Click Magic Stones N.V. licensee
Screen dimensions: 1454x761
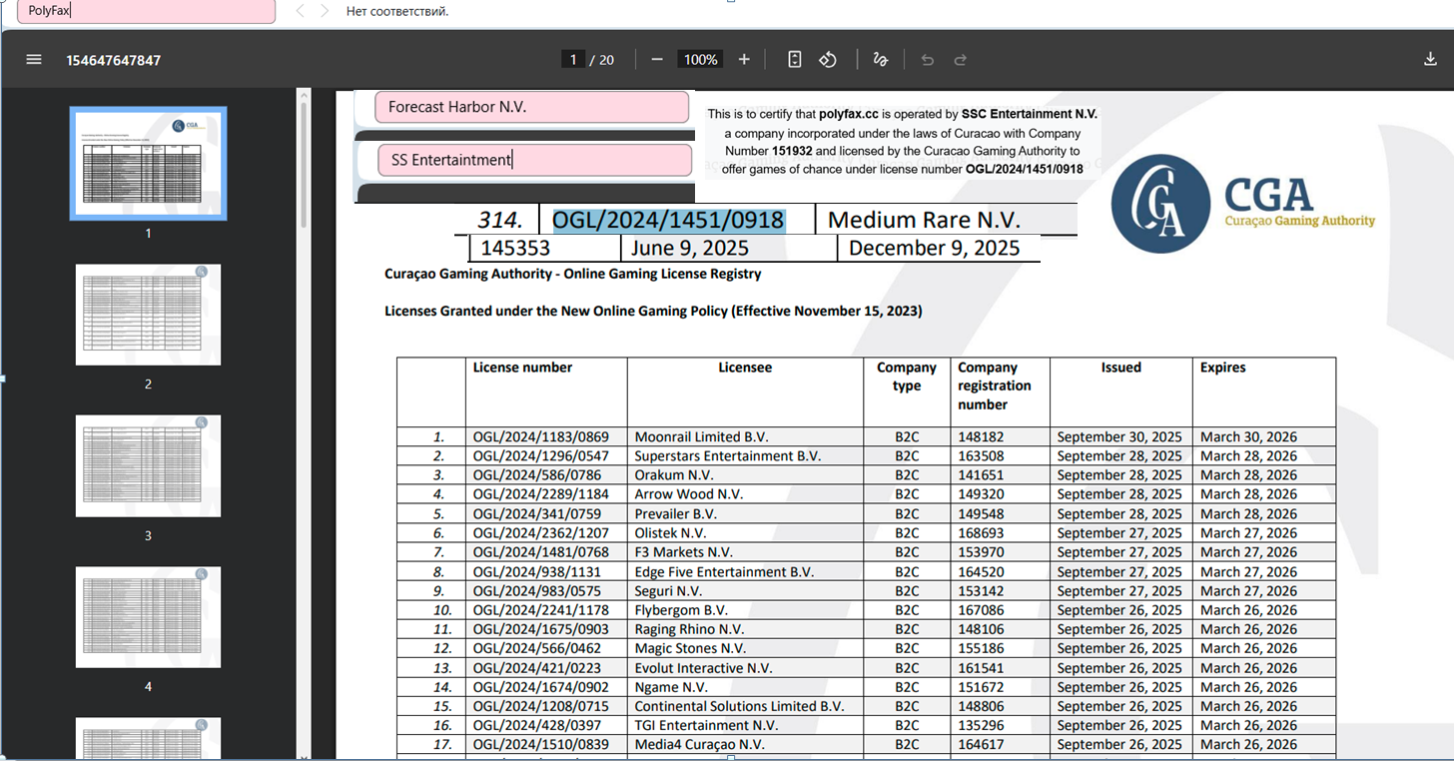tap(691, 648)
